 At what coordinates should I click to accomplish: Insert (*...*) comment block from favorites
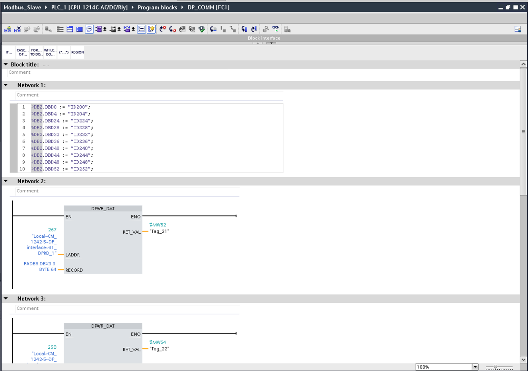point(64,52)
